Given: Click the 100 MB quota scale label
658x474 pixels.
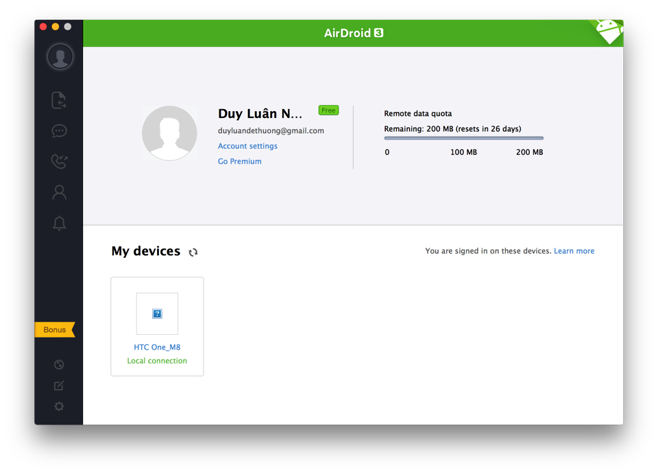Looking at the screenshot, I should click(x=464, y=152).
